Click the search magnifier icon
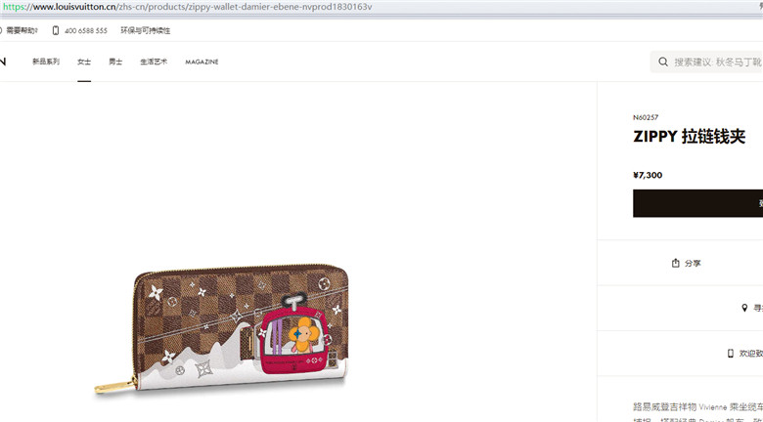Image resolution: width=763 pixels, height=422 pixels. (x=663, y=62)
